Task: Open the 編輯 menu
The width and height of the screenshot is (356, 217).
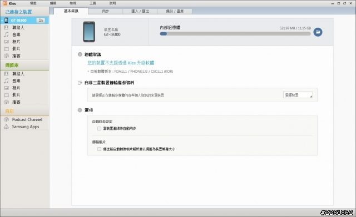Action: point(53,3)
